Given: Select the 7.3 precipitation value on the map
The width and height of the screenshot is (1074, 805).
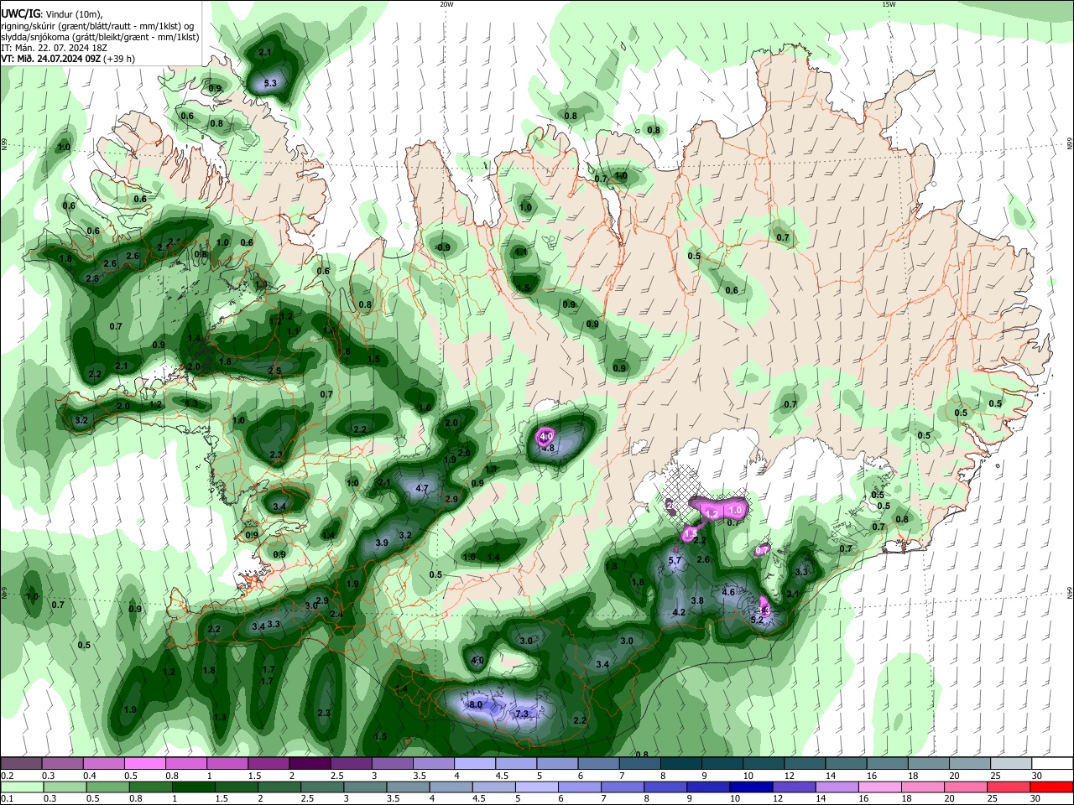Looking at the screenshot, I should coord(521,714).
